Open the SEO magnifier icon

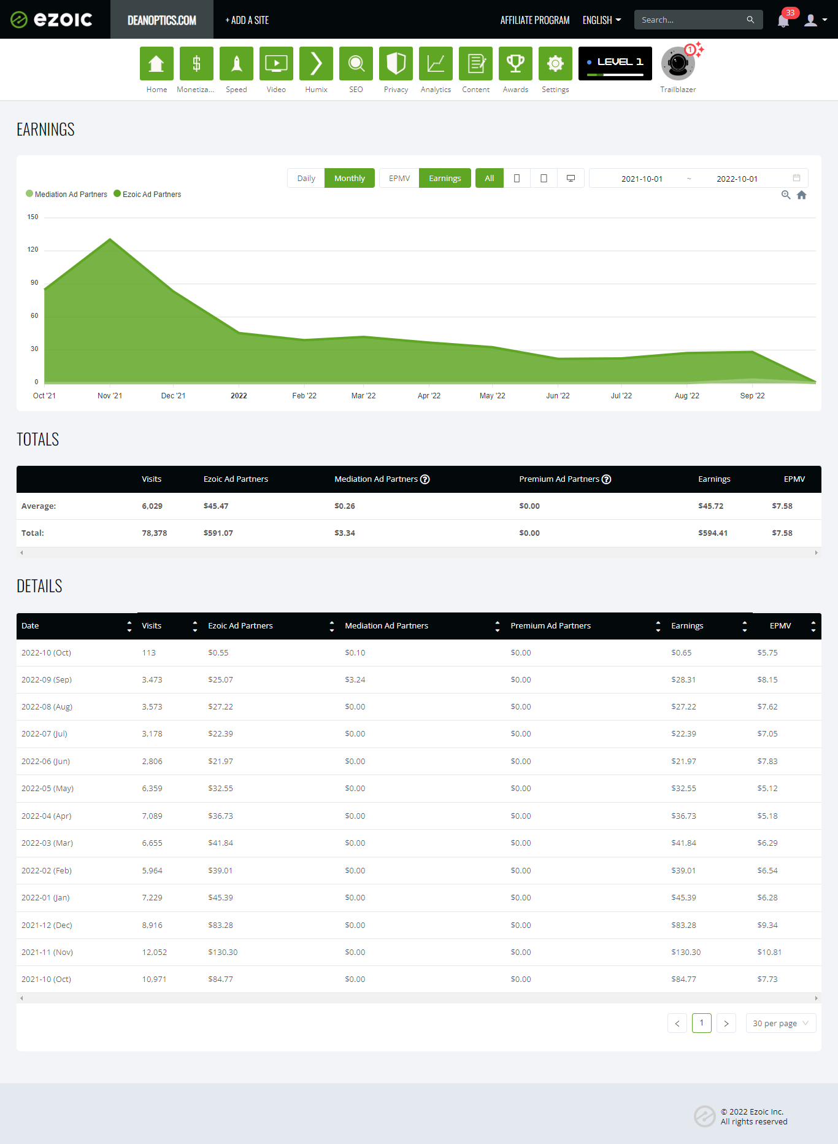[x=356, y=64]
